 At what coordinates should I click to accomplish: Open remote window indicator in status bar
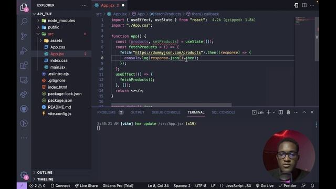tap(22, 185)
